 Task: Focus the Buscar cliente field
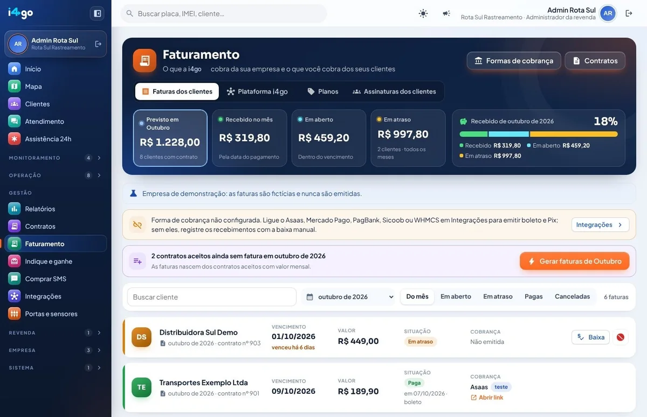click(212, 297)
